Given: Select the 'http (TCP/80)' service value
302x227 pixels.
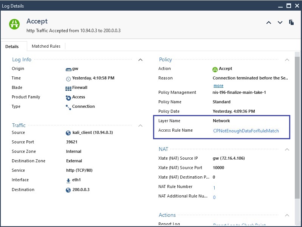Looking at the screenshot, I should (79, 170).
